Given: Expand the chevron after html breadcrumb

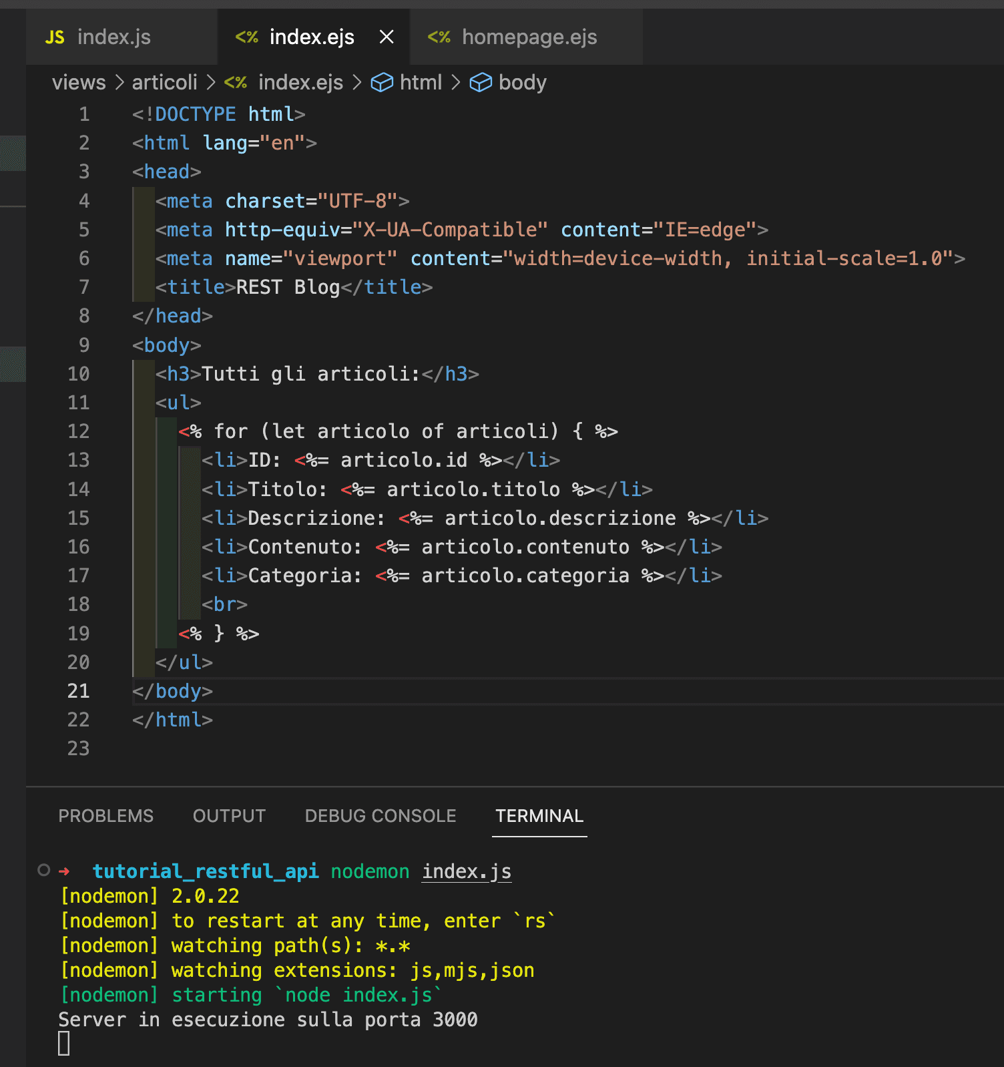Looking at the screenshot, I should click(456, 82).
